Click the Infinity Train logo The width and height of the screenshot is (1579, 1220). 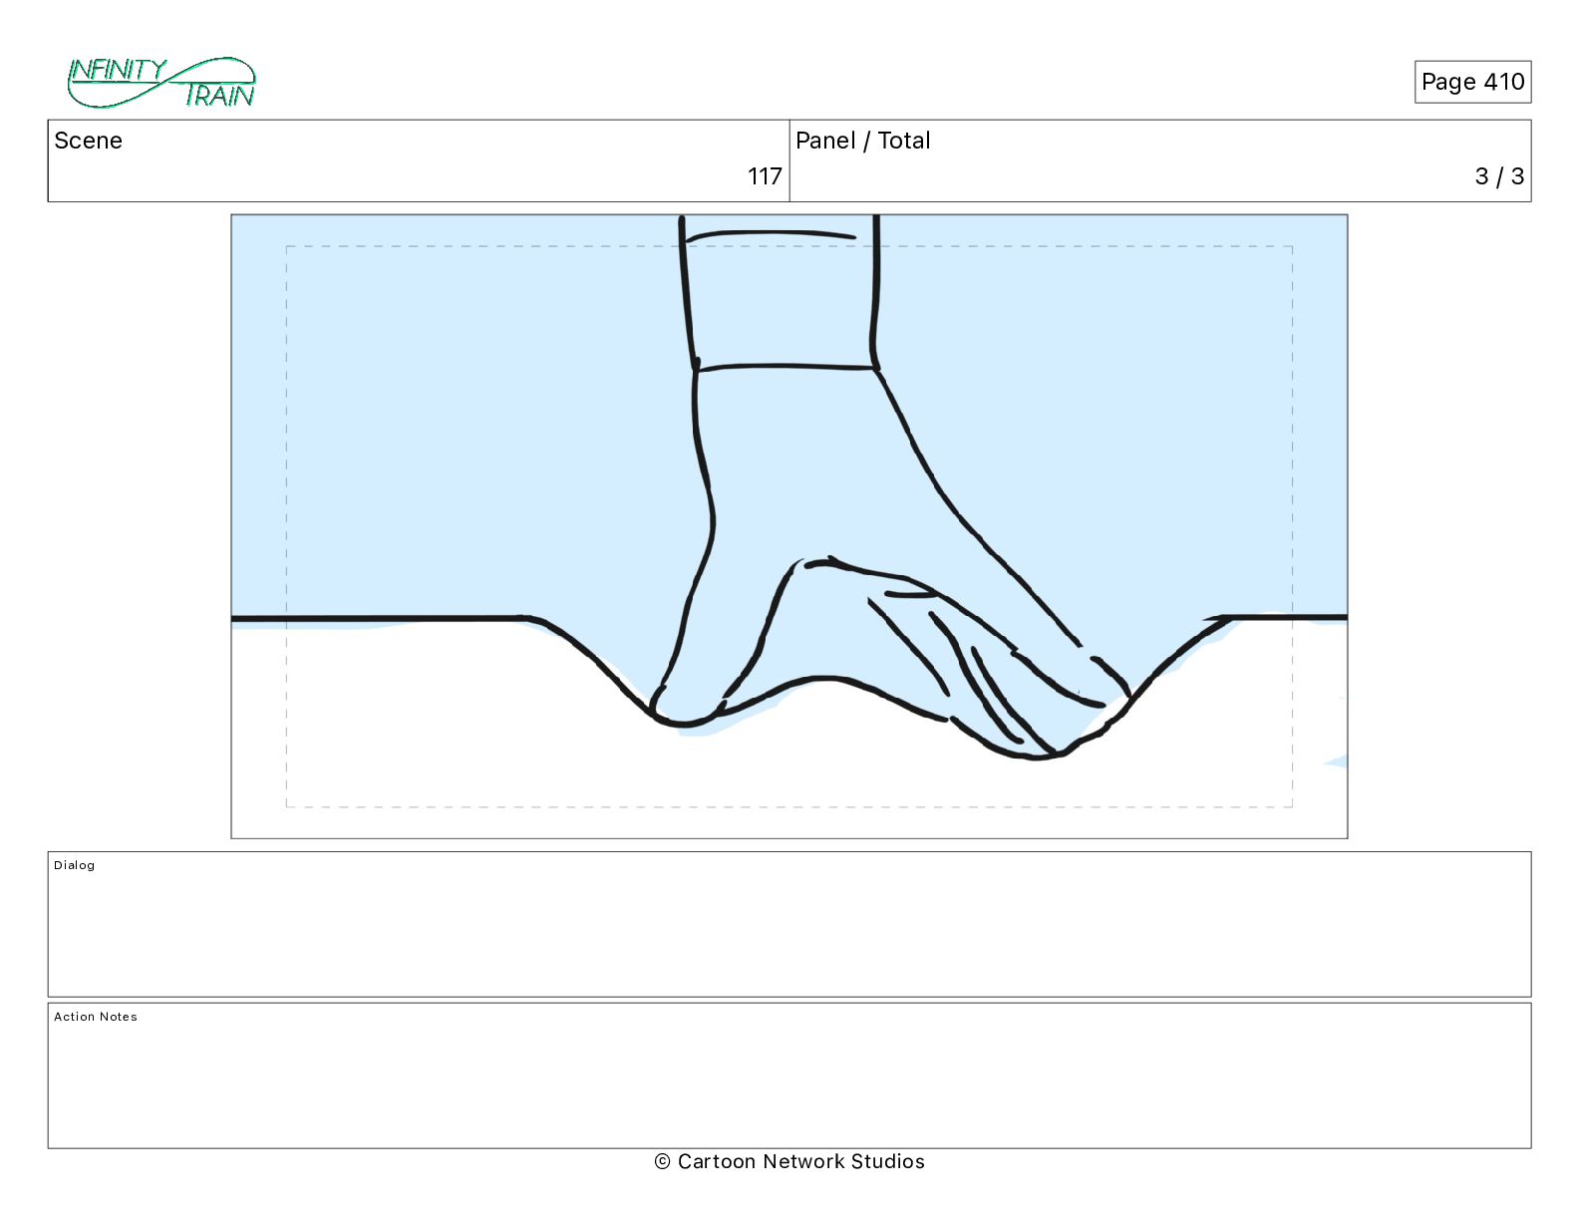pos(161,83)
